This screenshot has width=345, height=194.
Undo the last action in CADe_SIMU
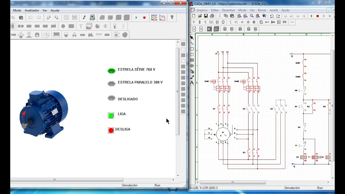coord(272,16)
